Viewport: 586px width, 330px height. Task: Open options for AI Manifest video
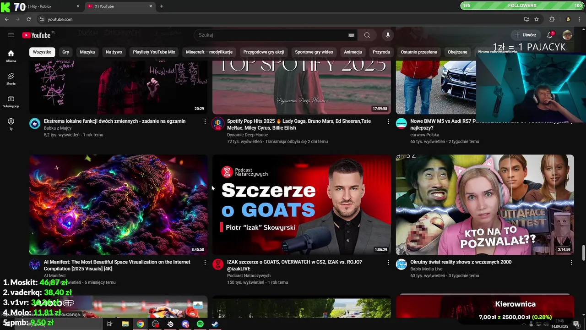205,263
